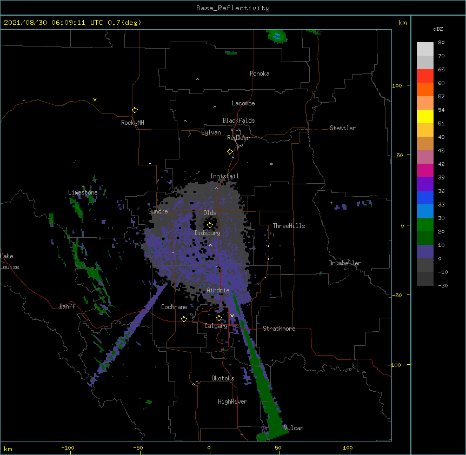This screenshot has height=455, width=466.
Task: Click the Drumheller label
Action: [x=345, y=263]
